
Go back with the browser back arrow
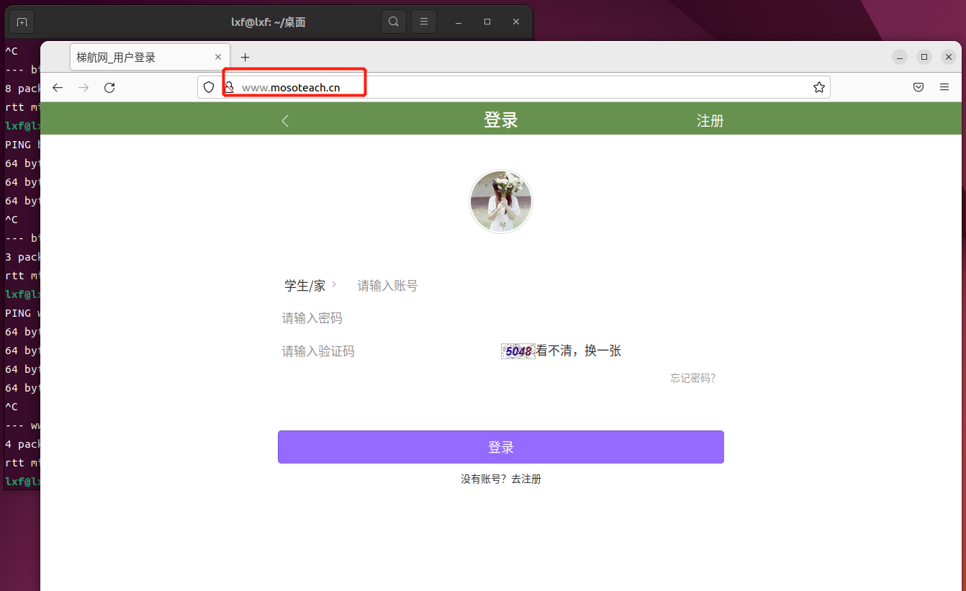click(x=58, y=87)
